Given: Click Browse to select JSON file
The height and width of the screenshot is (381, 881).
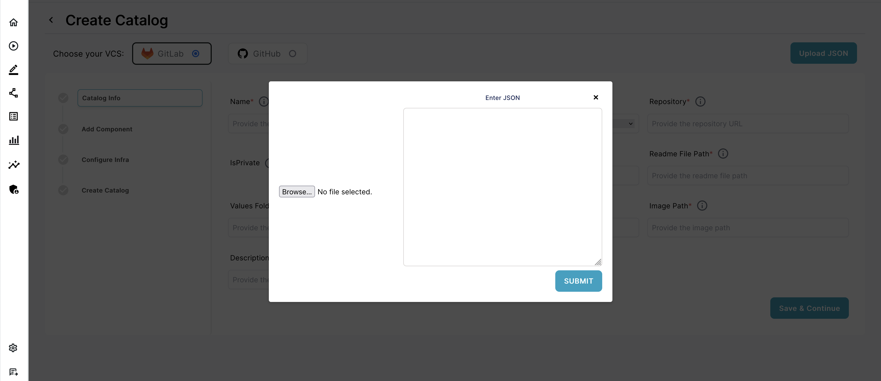Looking at the screenshot, I should (297, 191).
